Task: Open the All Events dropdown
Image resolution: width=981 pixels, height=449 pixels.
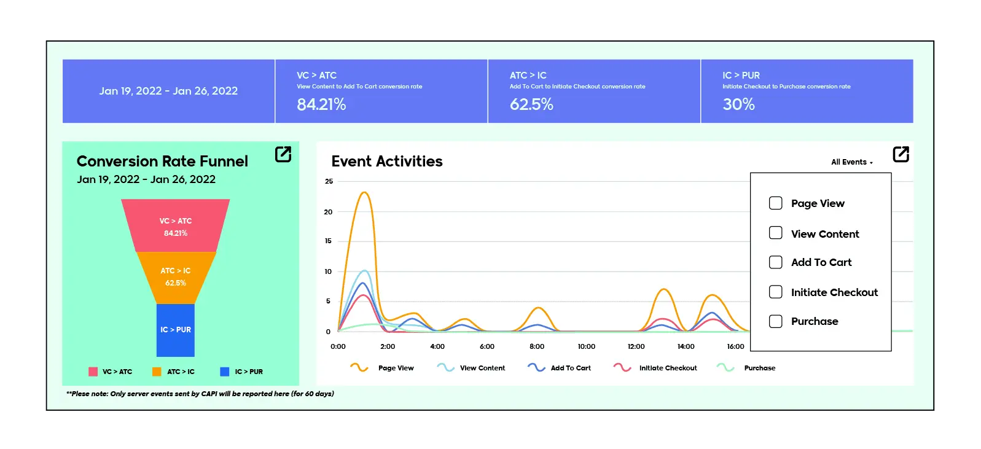Action: [x=851, y=162]
